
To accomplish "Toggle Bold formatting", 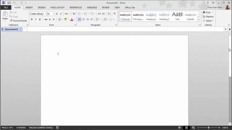I will (32, 19).
